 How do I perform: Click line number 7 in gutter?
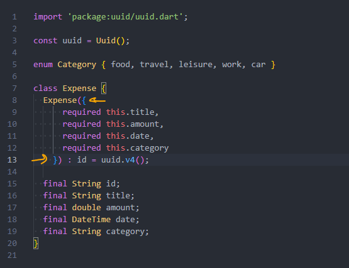[14, 88]
